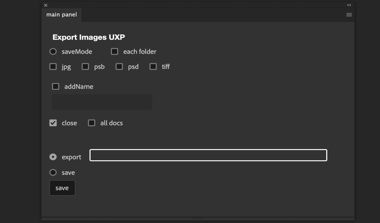Click the Export Images UXP heading
Image resolution: width=380 pixels, height=223 pixels.
[89, 37]
